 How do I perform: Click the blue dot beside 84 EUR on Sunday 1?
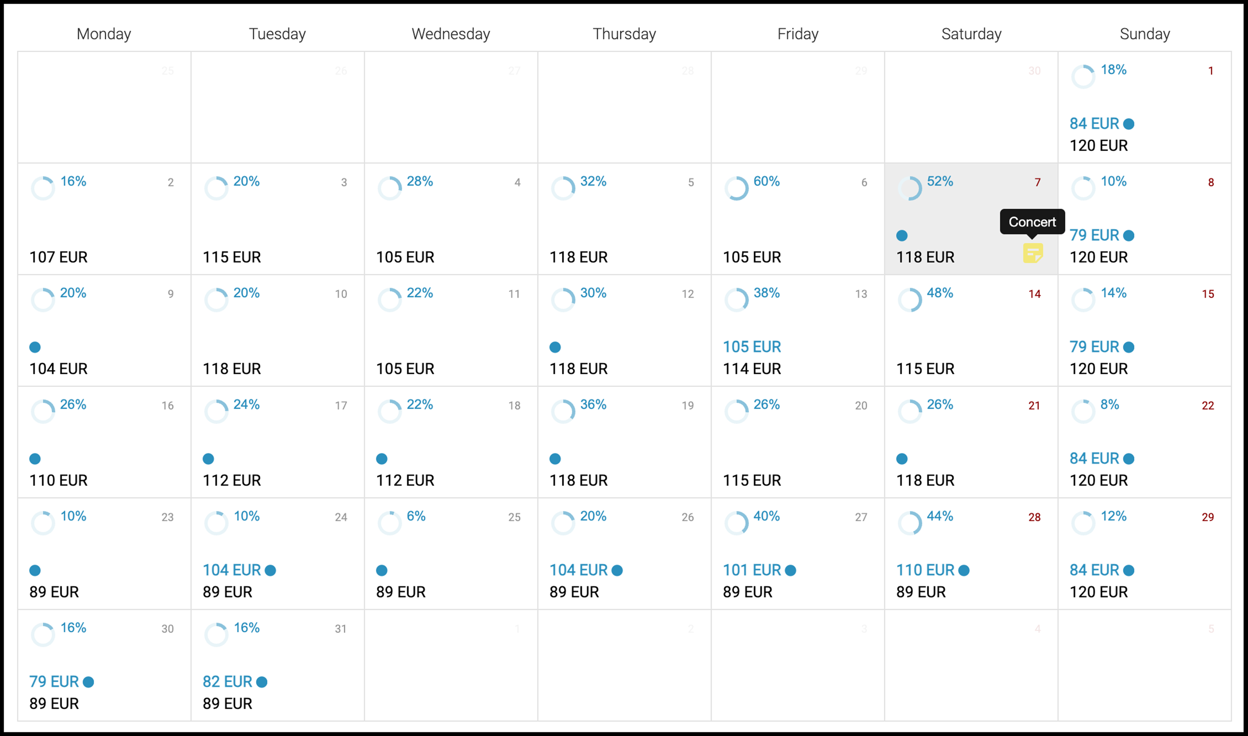click(1128, 124)
